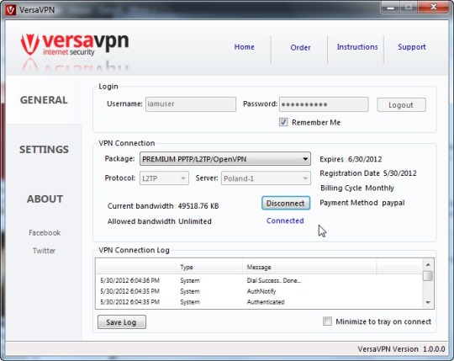Click the versavpn shield logo
This screenshot has width=454, height=361.
29,44
